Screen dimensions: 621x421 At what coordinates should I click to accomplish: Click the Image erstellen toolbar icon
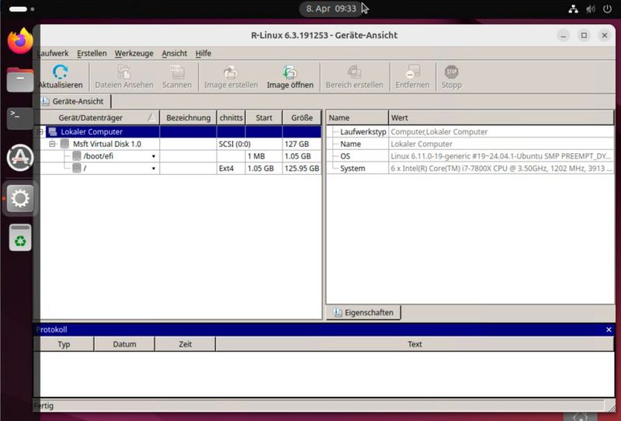coord(231,72)
